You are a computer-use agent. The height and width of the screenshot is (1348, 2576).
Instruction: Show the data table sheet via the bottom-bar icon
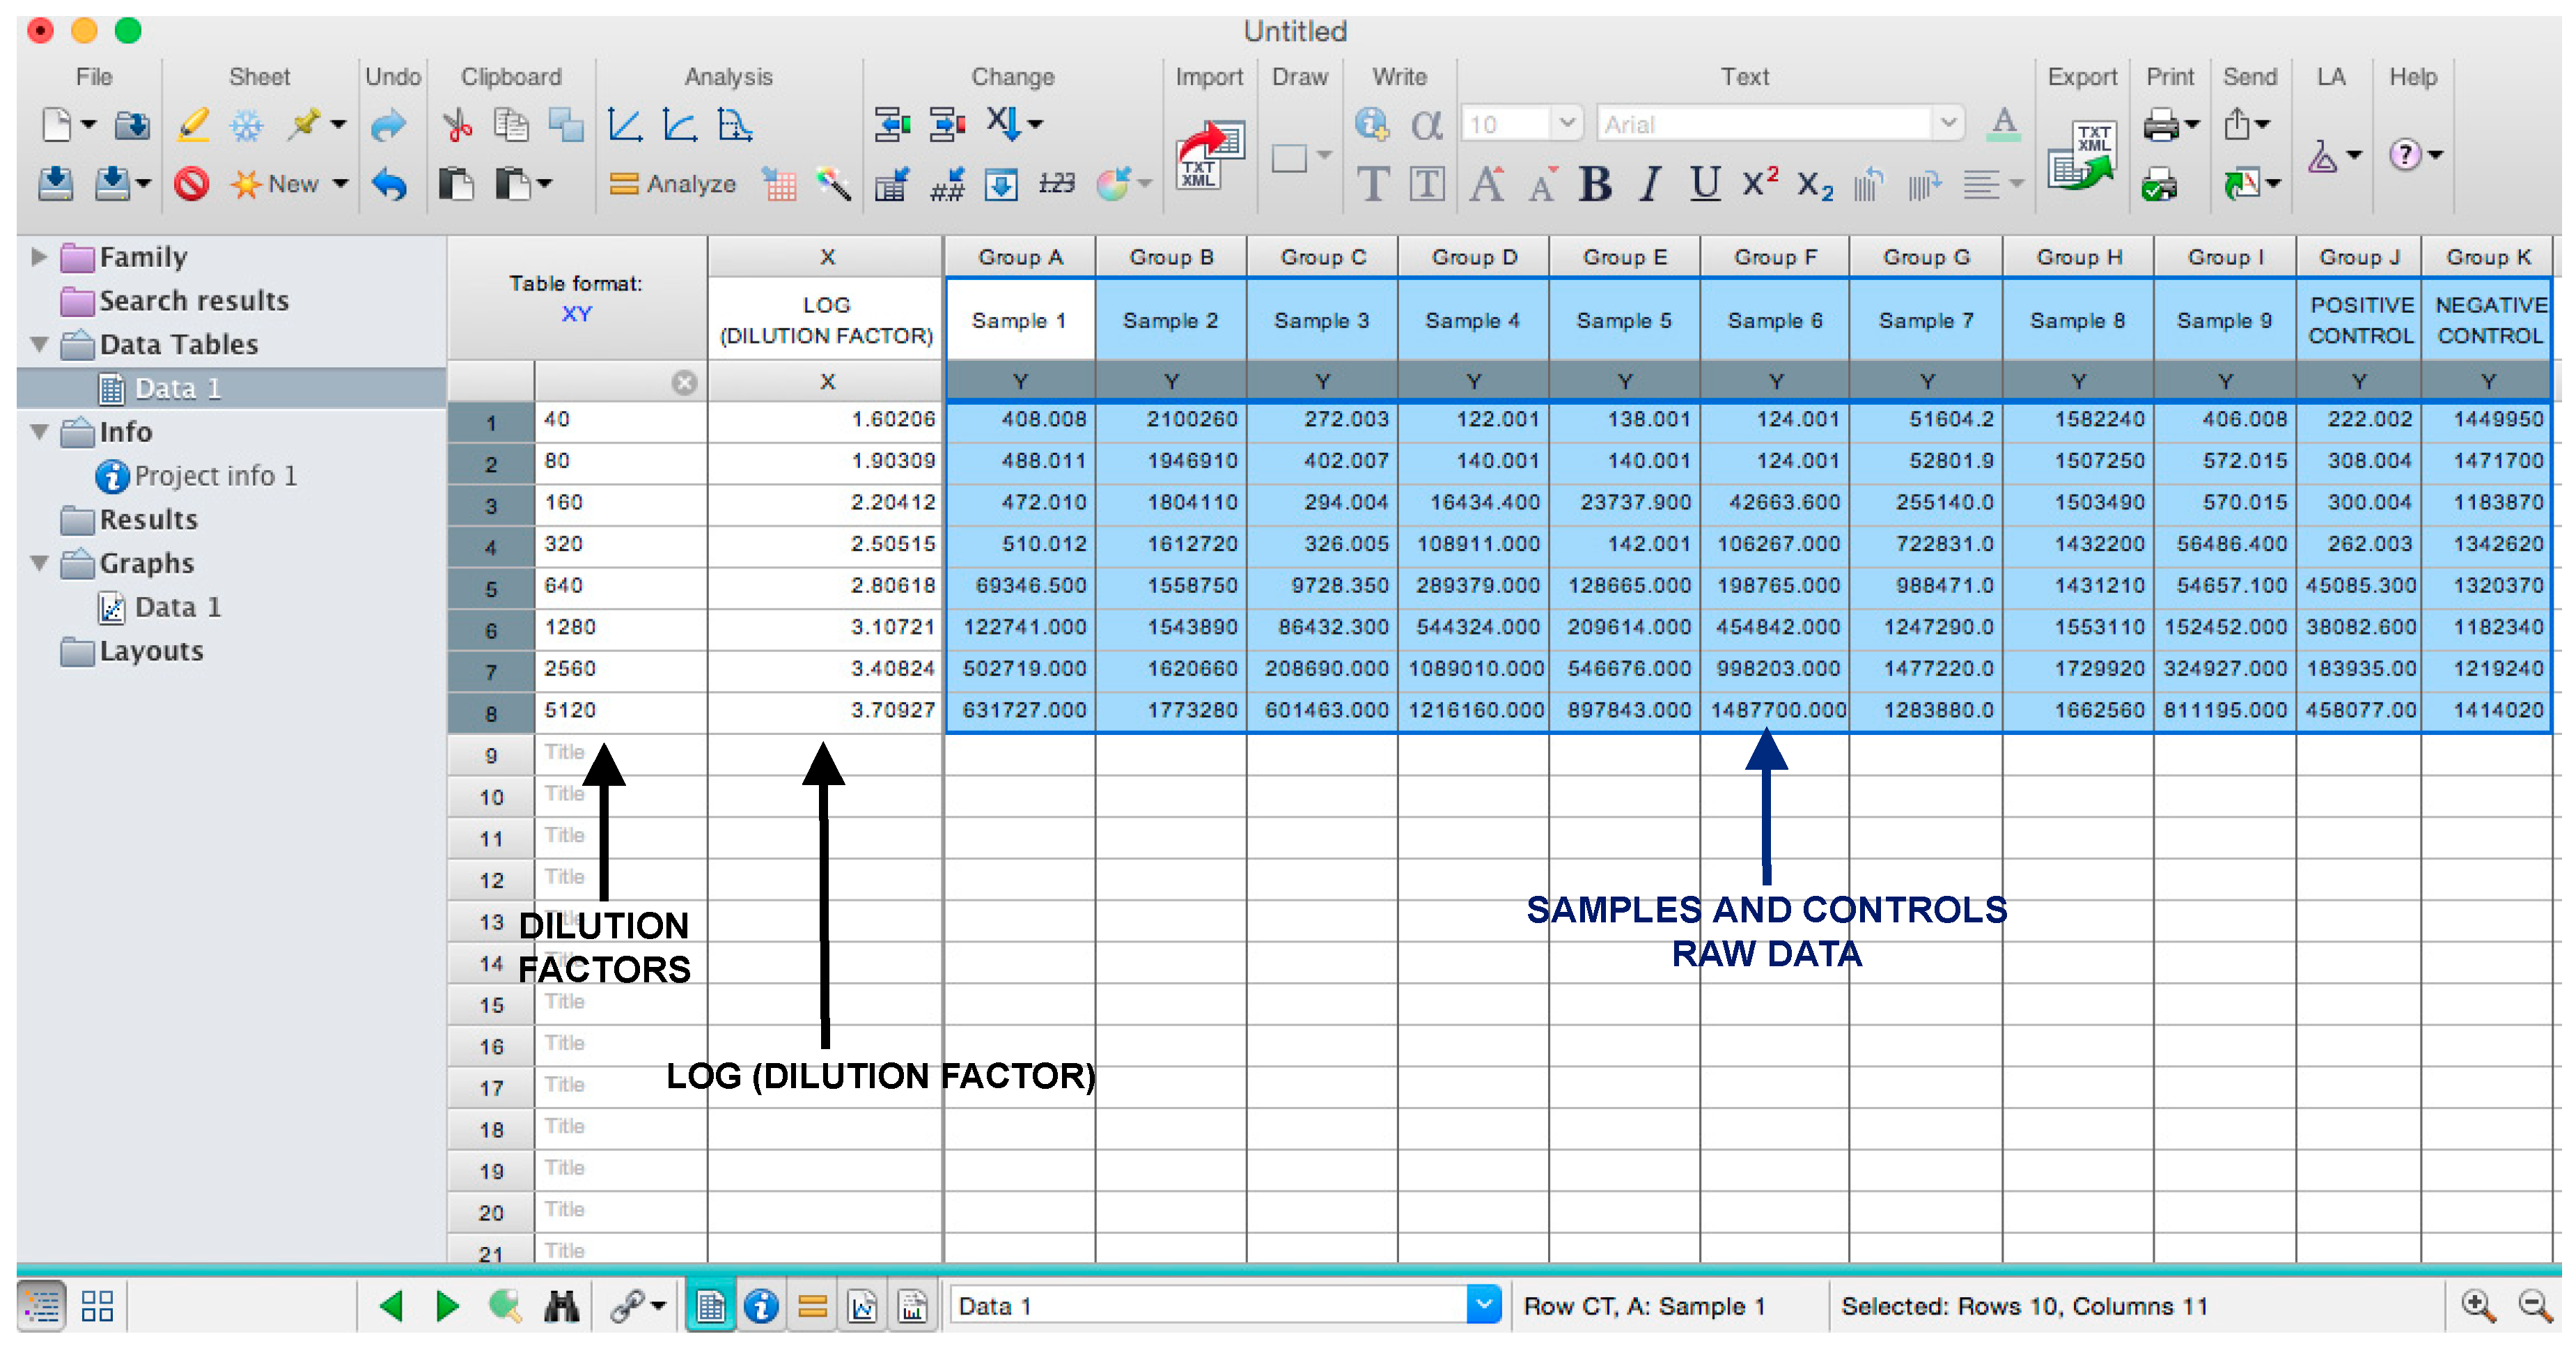coord(710,1305)
